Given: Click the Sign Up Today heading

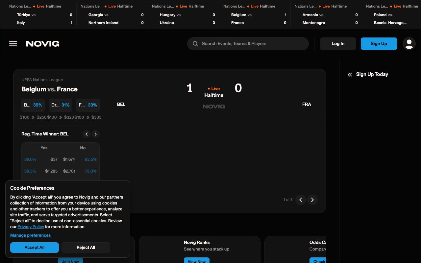Looking at the screenshot, I should (372, 74).
